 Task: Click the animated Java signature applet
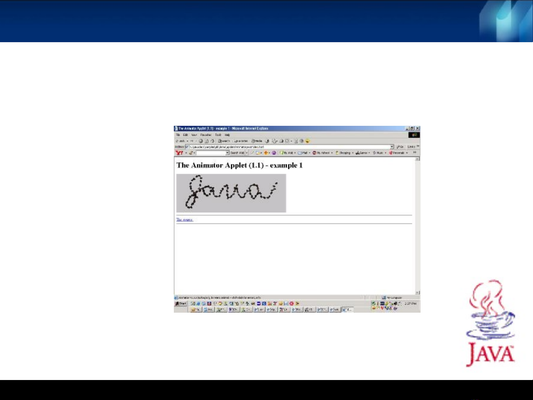[231, 193]
